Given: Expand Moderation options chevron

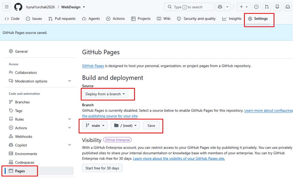Looking at the screenshot, I should coord(69,81).
